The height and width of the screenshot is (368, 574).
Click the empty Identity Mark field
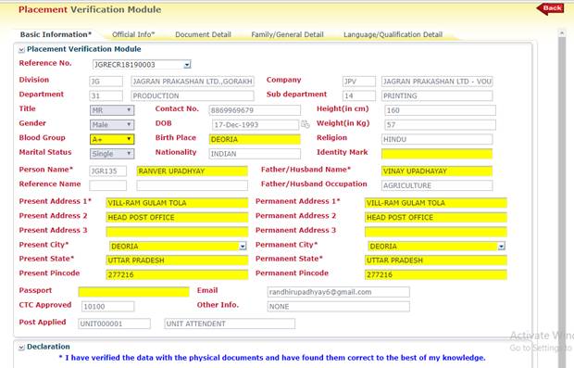(x=437, y=154)
